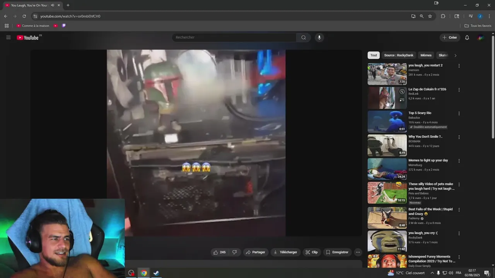Open options for Best Fails of Week
This screenshot has width=495, height=278.
click(x=459, y=210)
